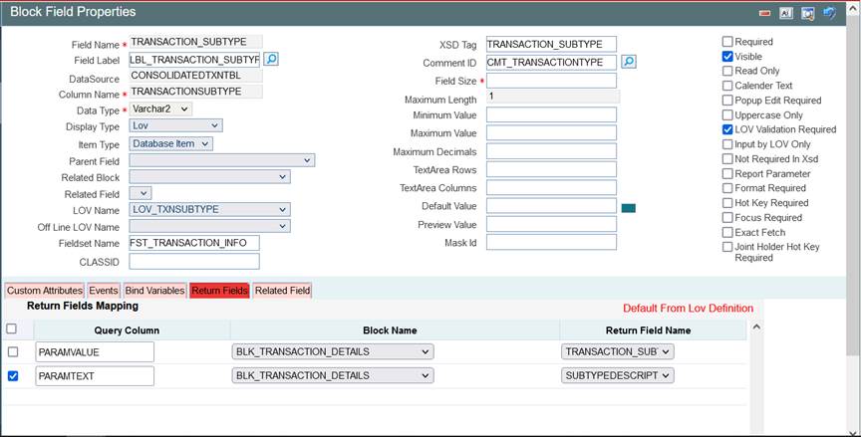Enable Calender Text option

pyautogui.click(x=727, y=86)
